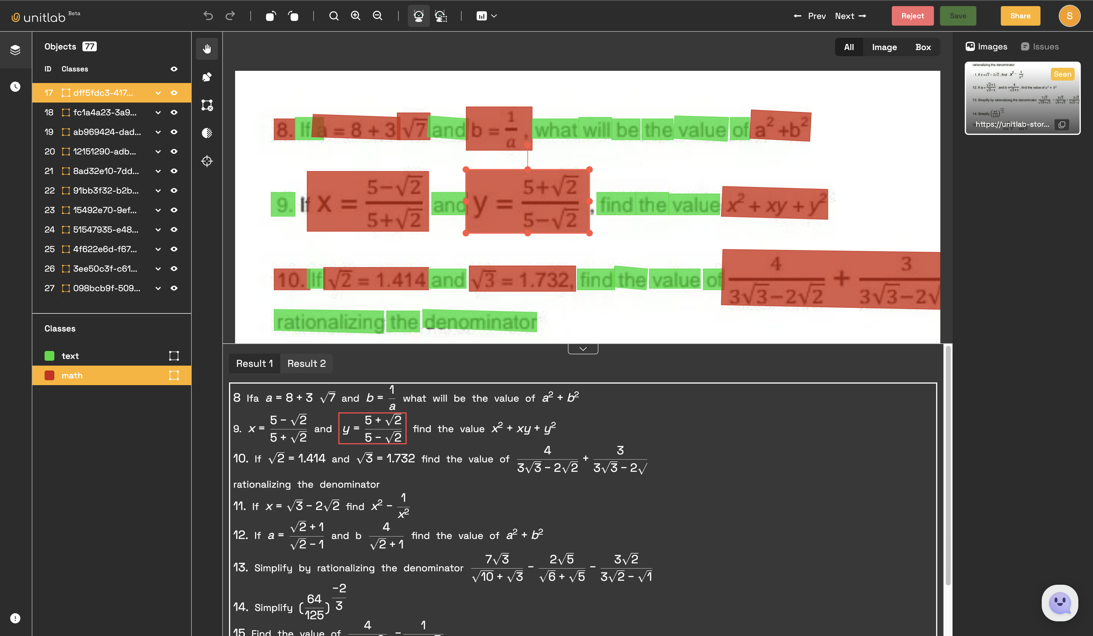Click the Images panel icon

coord(970,46)
